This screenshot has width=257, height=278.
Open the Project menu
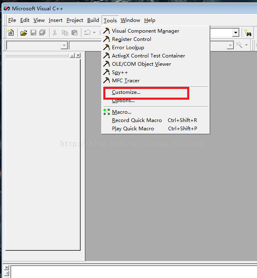tap(74, 20)
